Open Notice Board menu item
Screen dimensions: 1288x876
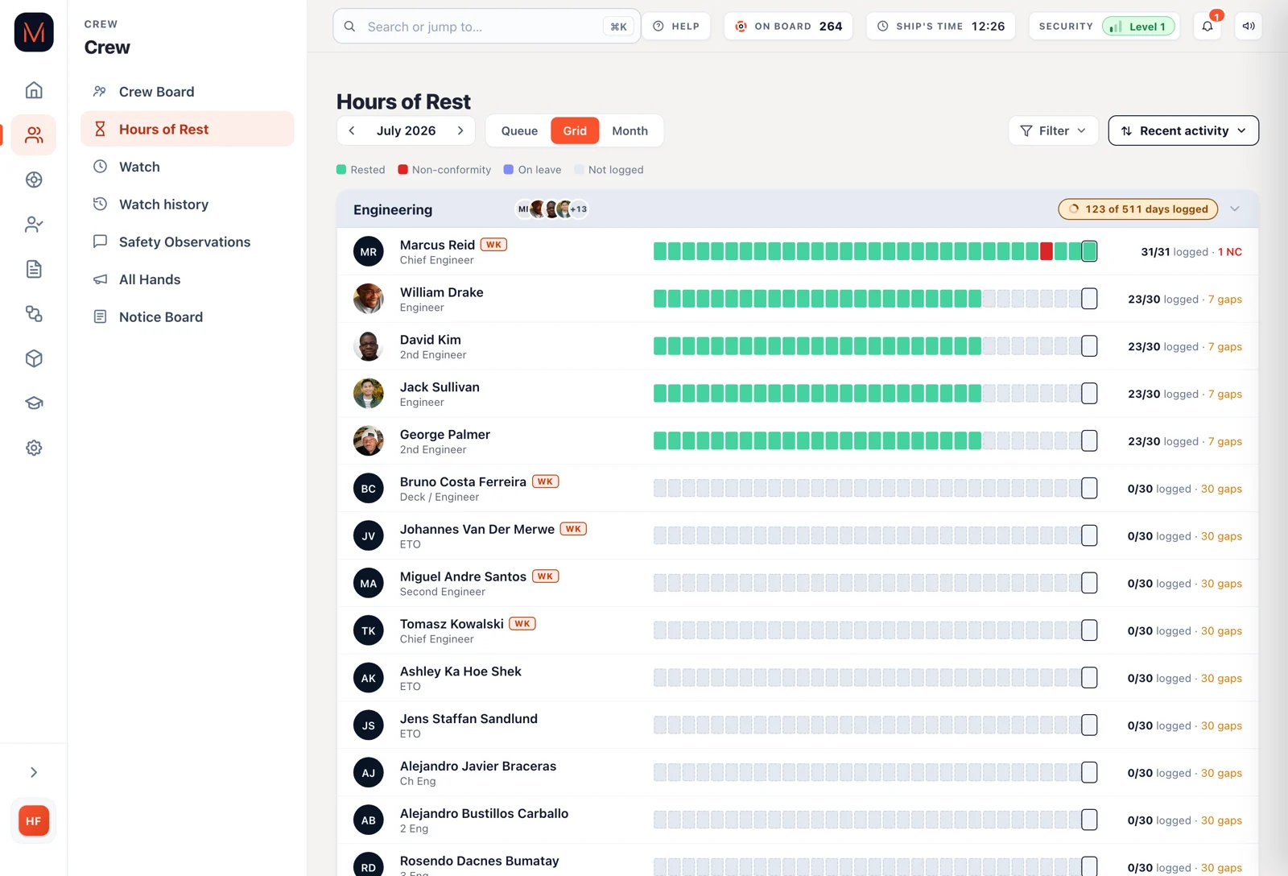coord(188,317)
